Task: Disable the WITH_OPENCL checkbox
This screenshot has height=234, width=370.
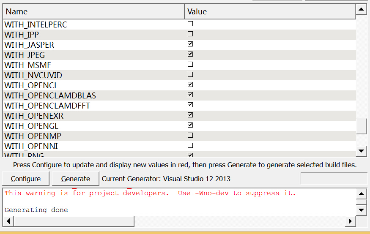Action: point(190,84)
